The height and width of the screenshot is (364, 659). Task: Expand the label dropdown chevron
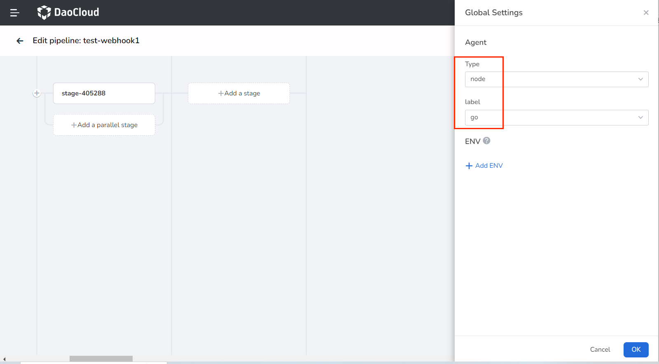[x=640, y=118]
